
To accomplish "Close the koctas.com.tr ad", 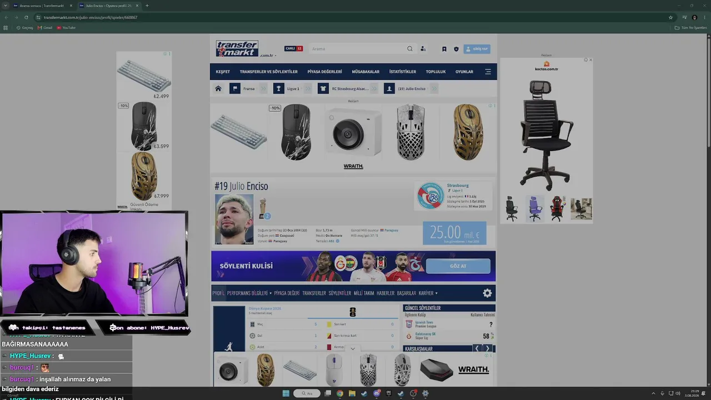I will [x=590, y=60].
